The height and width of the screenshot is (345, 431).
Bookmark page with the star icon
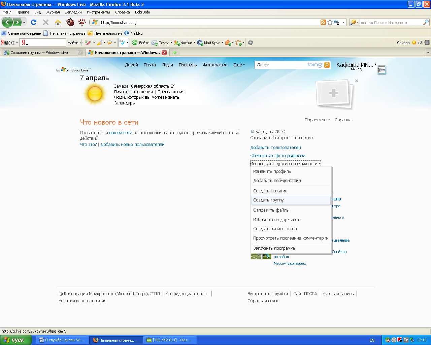coord(330,22)
